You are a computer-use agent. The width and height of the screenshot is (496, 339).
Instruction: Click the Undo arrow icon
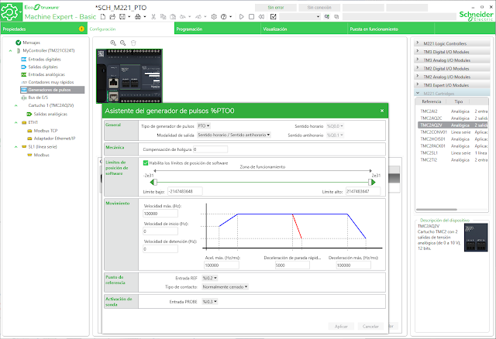click(x=183, y=17)
